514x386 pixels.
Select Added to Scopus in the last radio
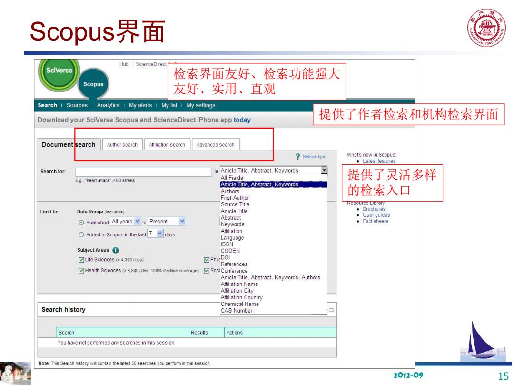[x=81, y=234]
